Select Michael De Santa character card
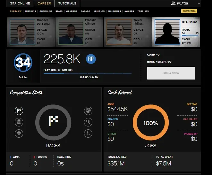This screenshot has height=175, width=212. (30, 32)
